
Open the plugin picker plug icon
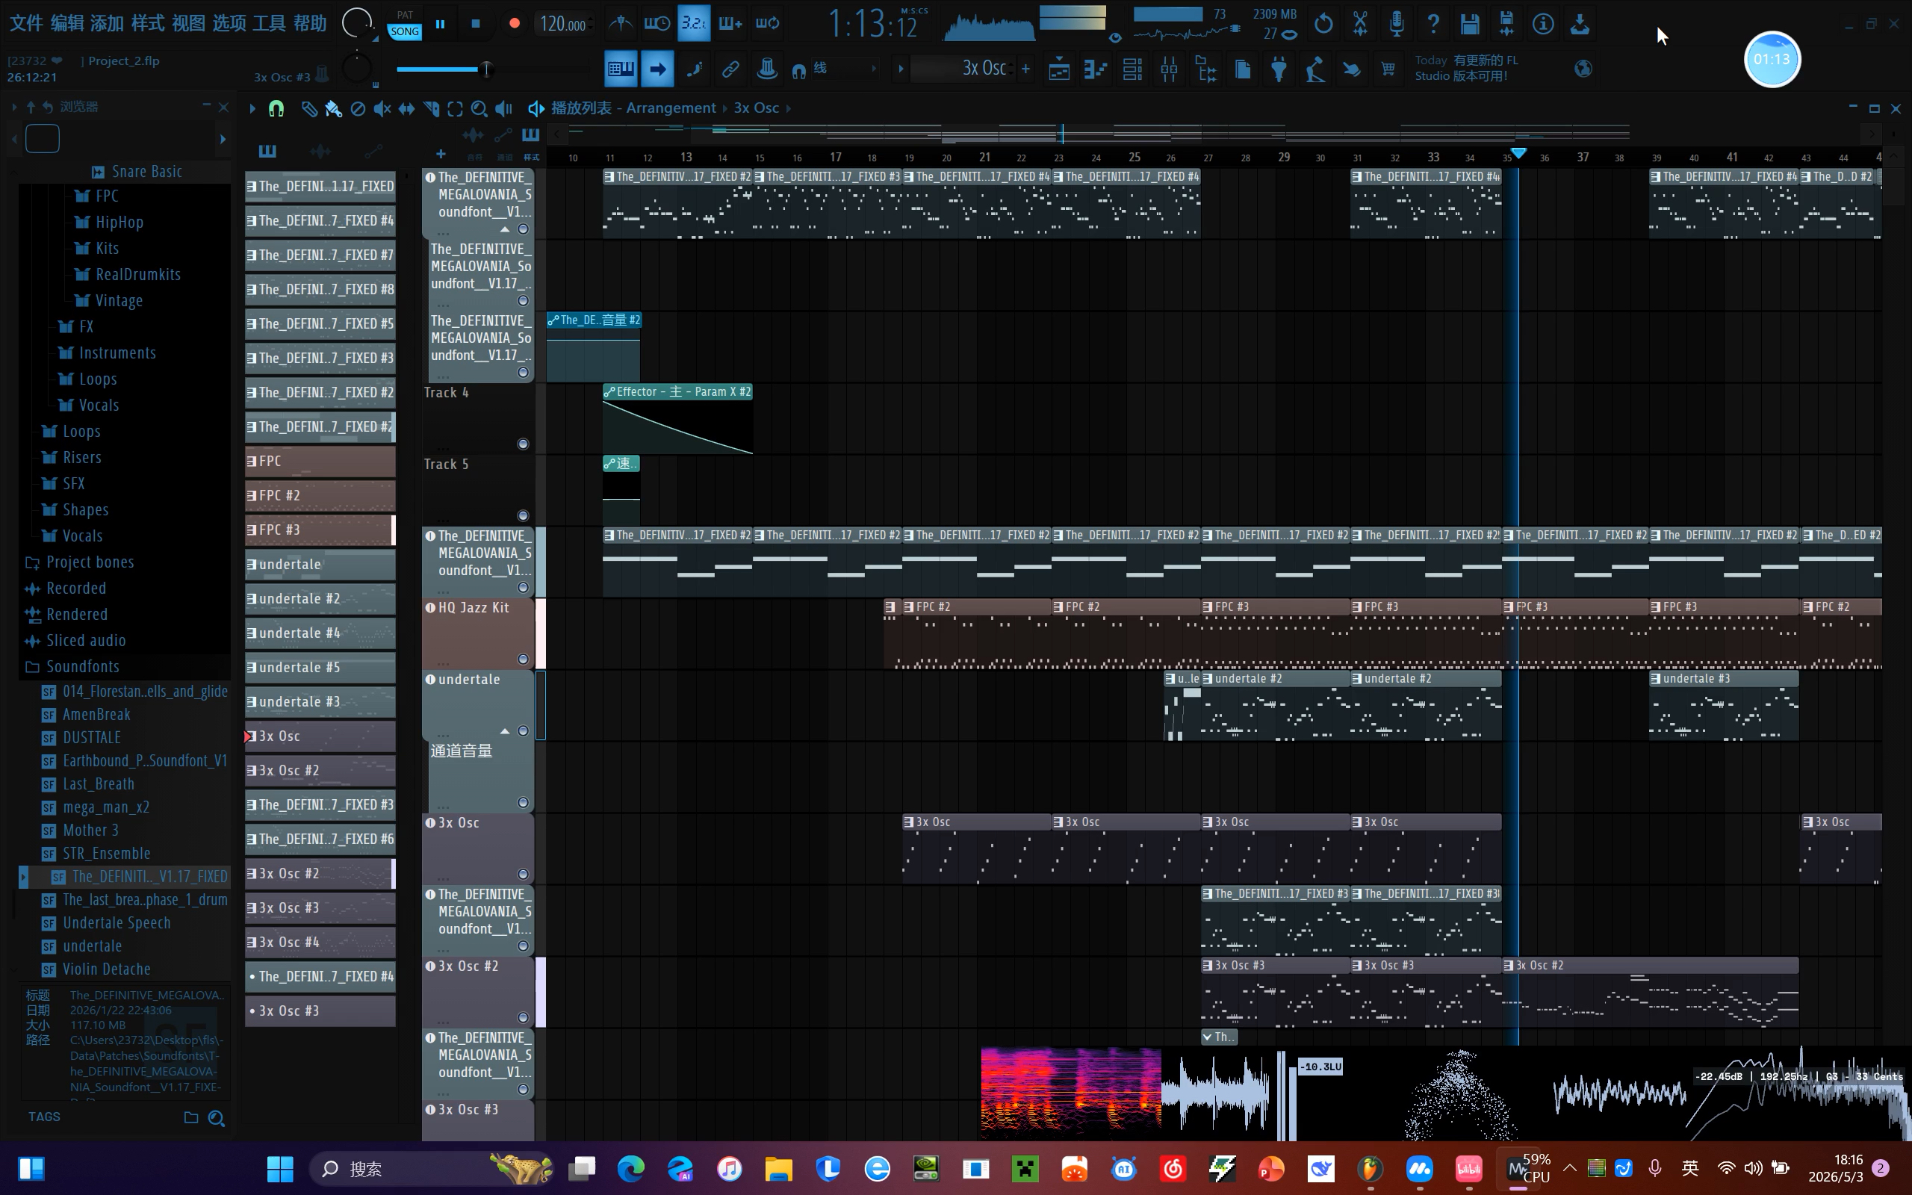click(1279, 69)
